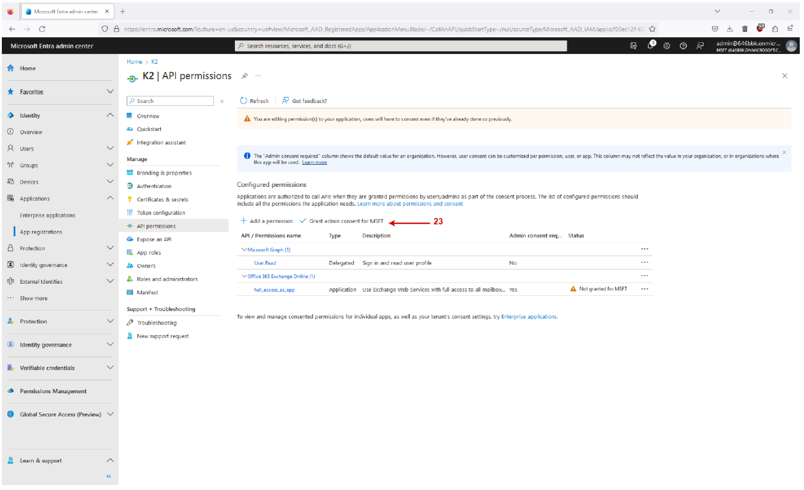The width and height of the screenshot is (804, 490).
Task: Collapse the Applications item in the sidebar
Action: (x=110, y=198)
